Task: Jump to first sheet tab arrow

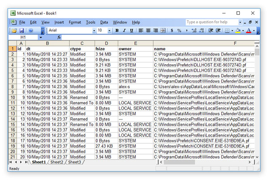Action: pyautogui.click(x=11, y=162)
